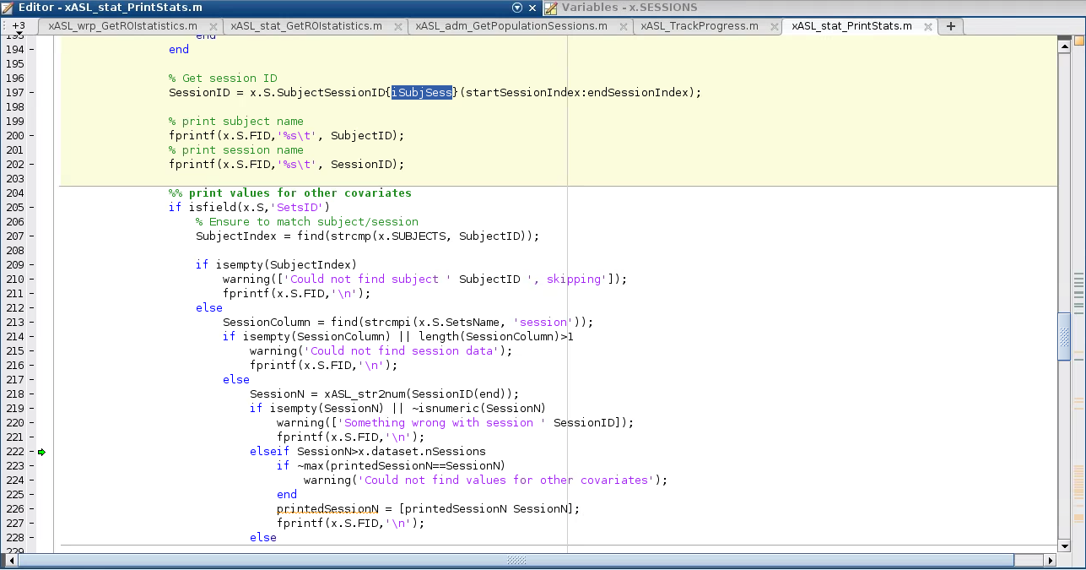Click the Variables panel icon

coord(551,8)
